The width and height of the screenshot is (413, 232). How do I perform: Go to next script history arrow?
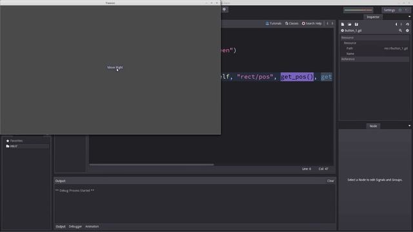click(x=332, y=23)
